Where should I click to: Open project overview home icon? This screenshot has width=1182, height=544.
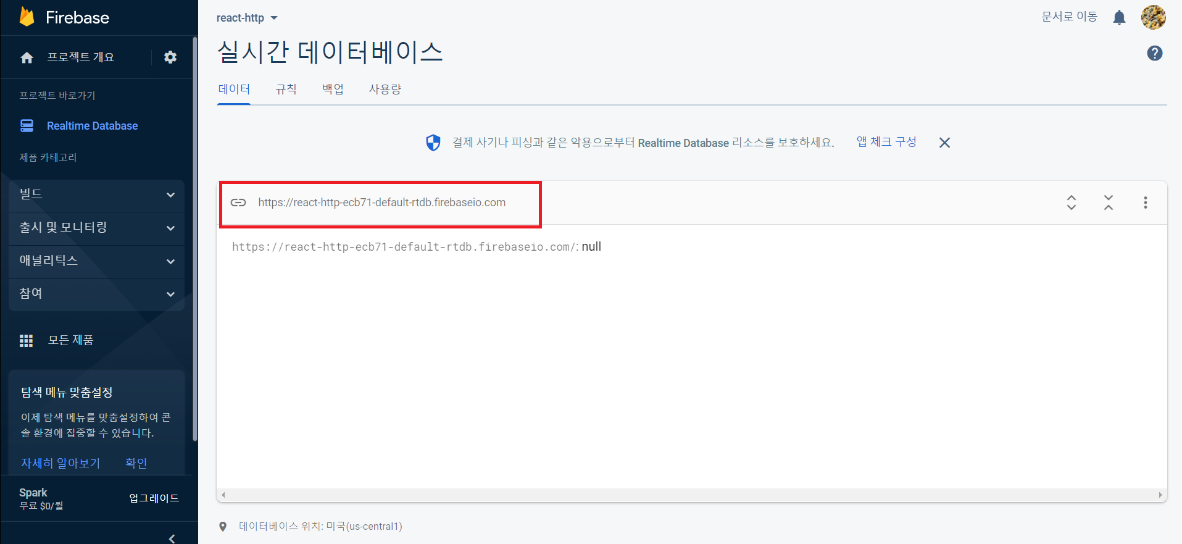pos(27,57)
